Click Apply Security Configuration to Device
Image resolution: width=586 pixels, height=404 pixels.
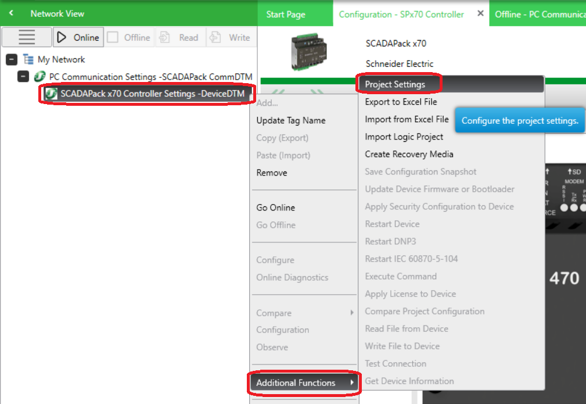point(451,206)
